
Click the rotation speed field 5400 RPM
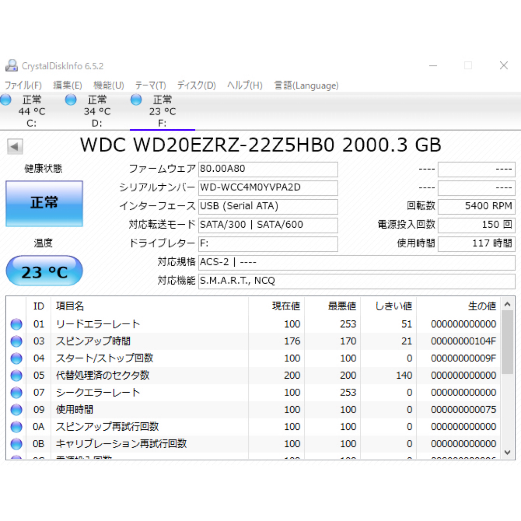(x=477, y=206)
